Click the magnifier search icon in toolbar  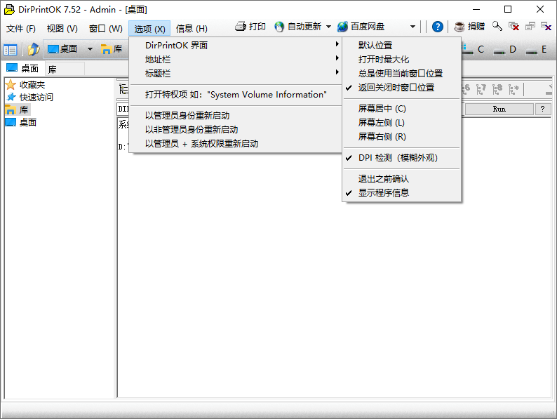click(497, 26)
